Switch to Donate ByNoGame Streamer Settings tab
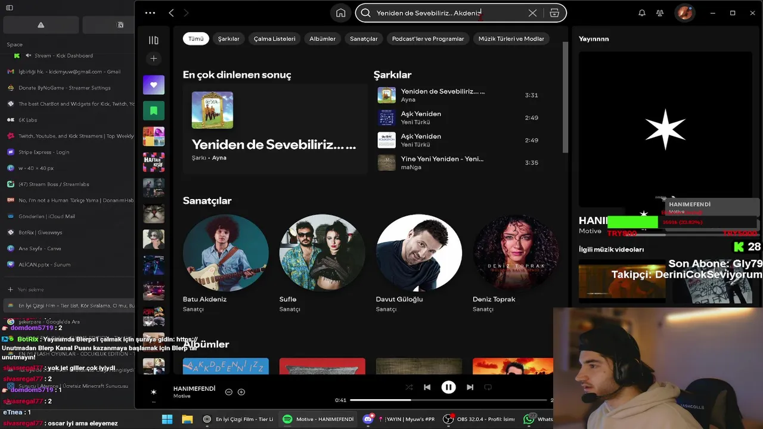 click(69, 88)
